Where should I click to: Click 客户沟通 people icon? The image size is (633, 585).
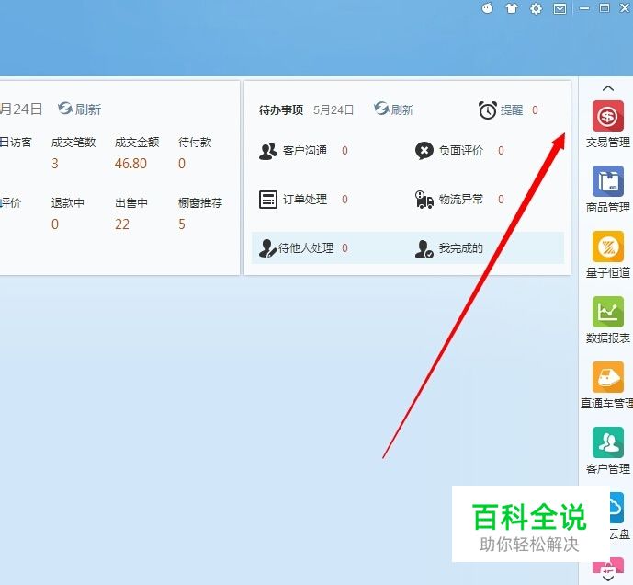(x=267, y=151)
